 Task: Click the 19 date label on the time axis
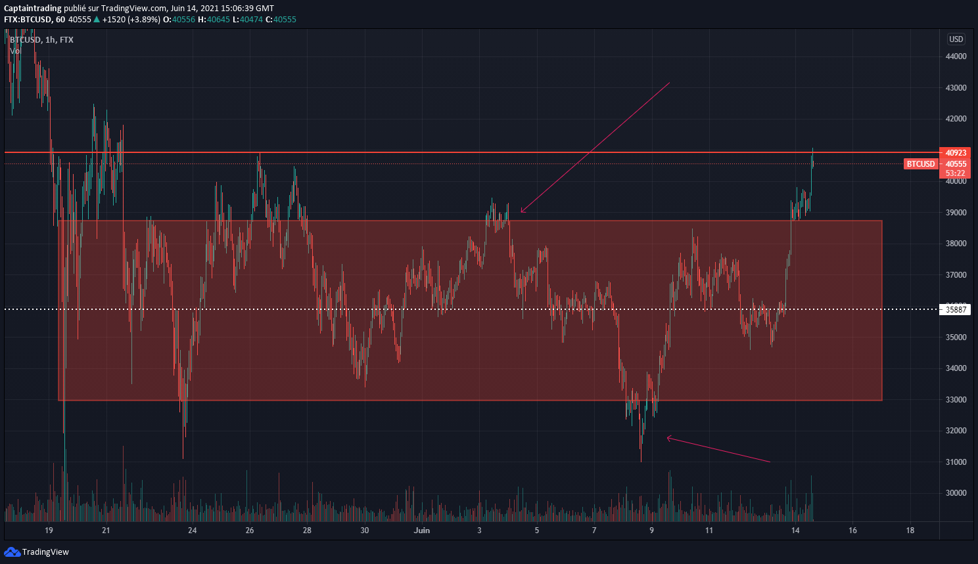click(49, 531)
